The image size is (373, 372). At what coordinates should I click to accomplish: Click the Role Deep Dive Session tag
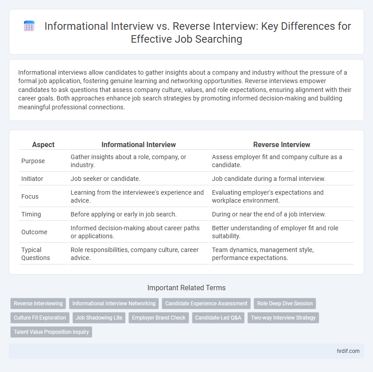pos(285,304)
